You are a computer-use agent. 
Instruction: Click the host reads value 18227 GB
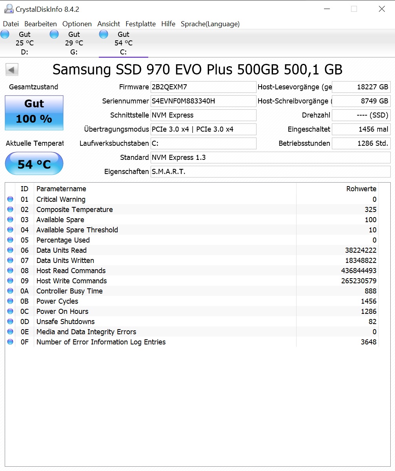point(361,87)
